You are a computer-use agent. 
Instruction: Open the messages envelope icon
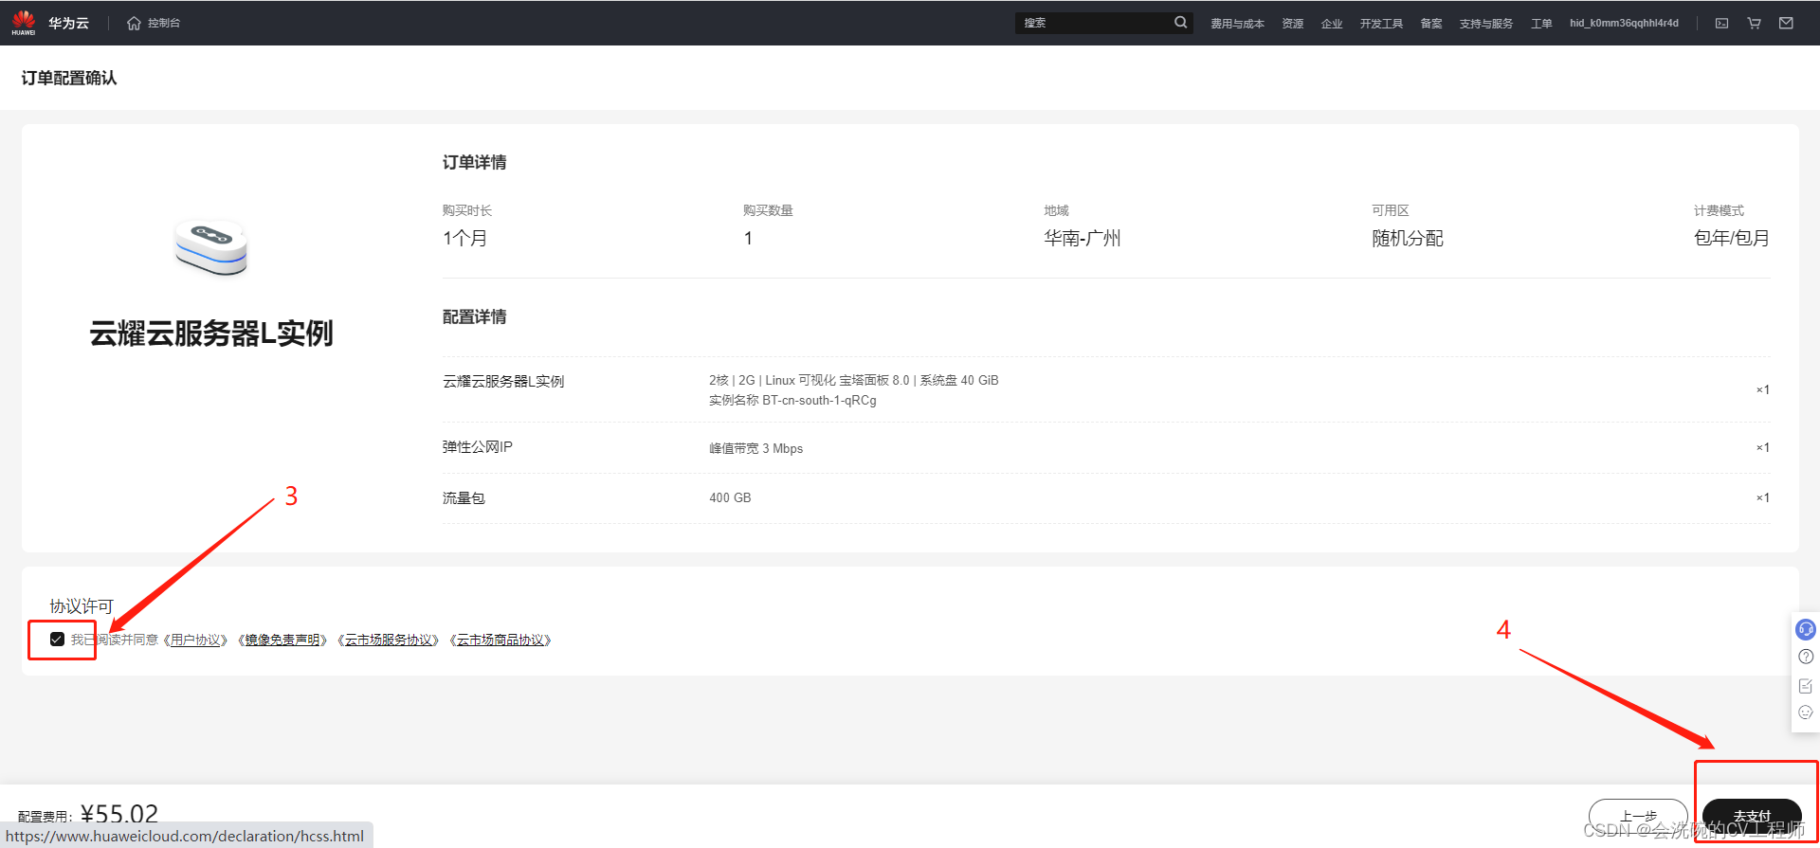tap(1786, 23)
